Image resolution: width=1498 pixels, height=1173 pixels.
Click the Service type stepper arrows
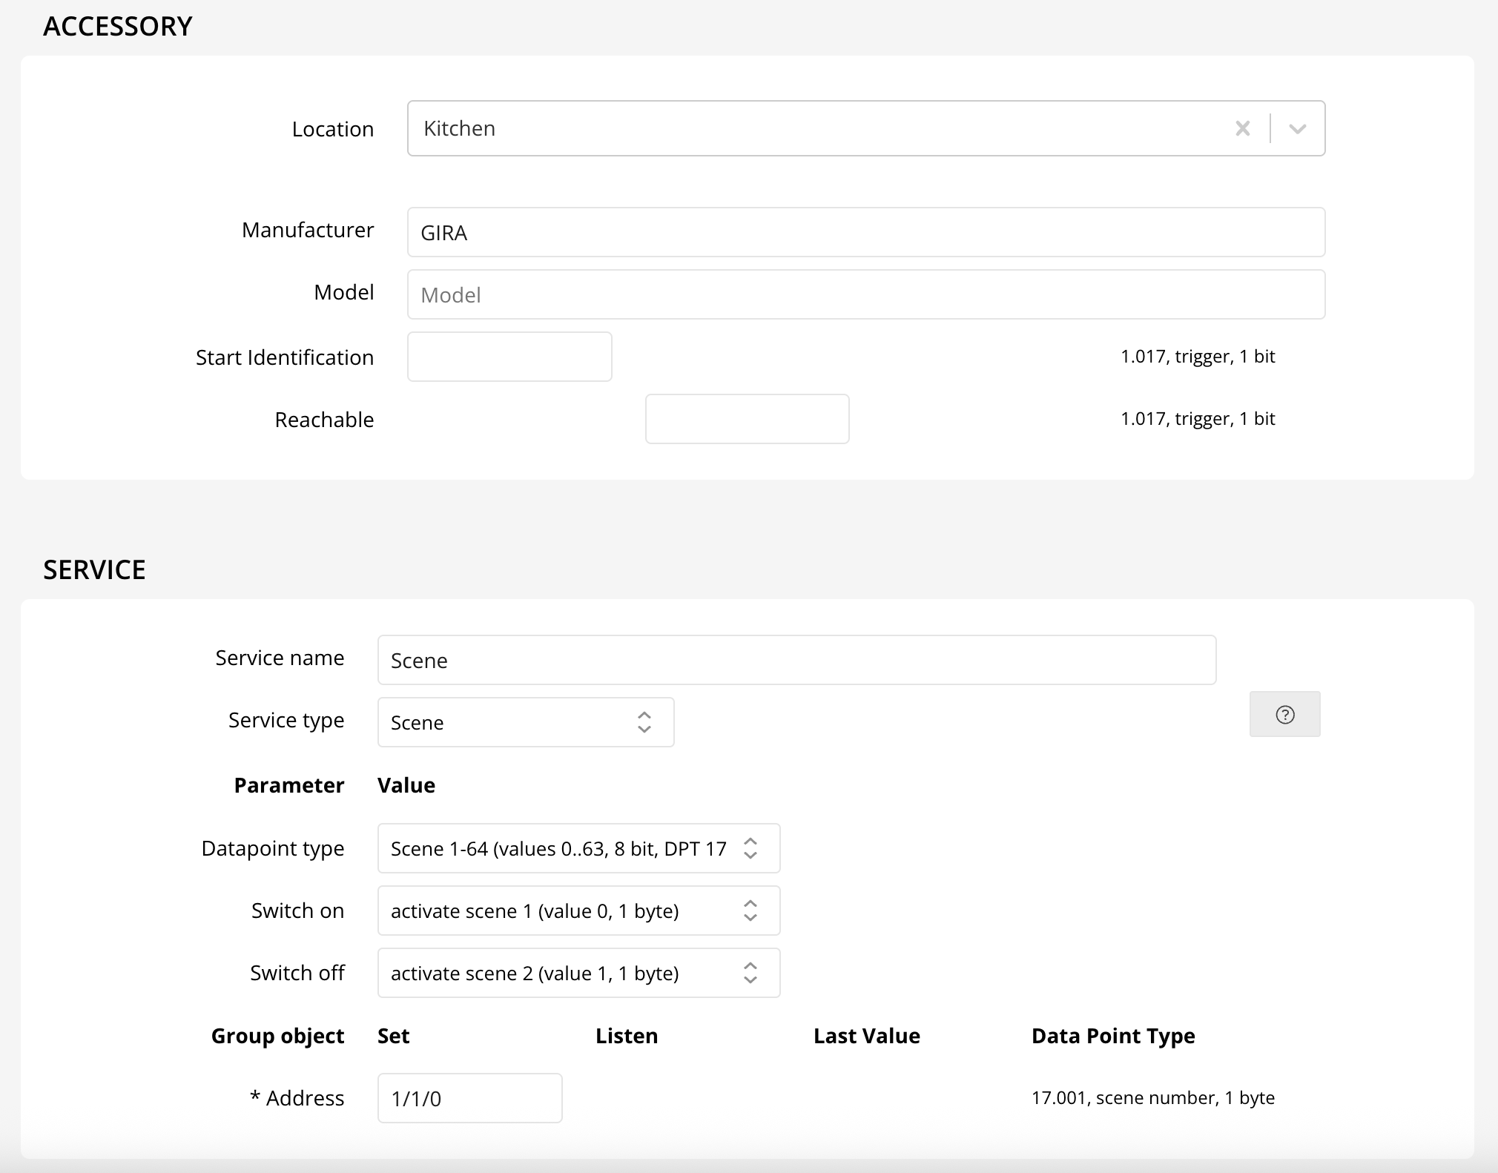coord(644,722)
